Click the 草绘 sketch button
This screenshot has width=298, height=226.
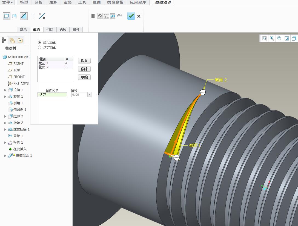point(84,77)
